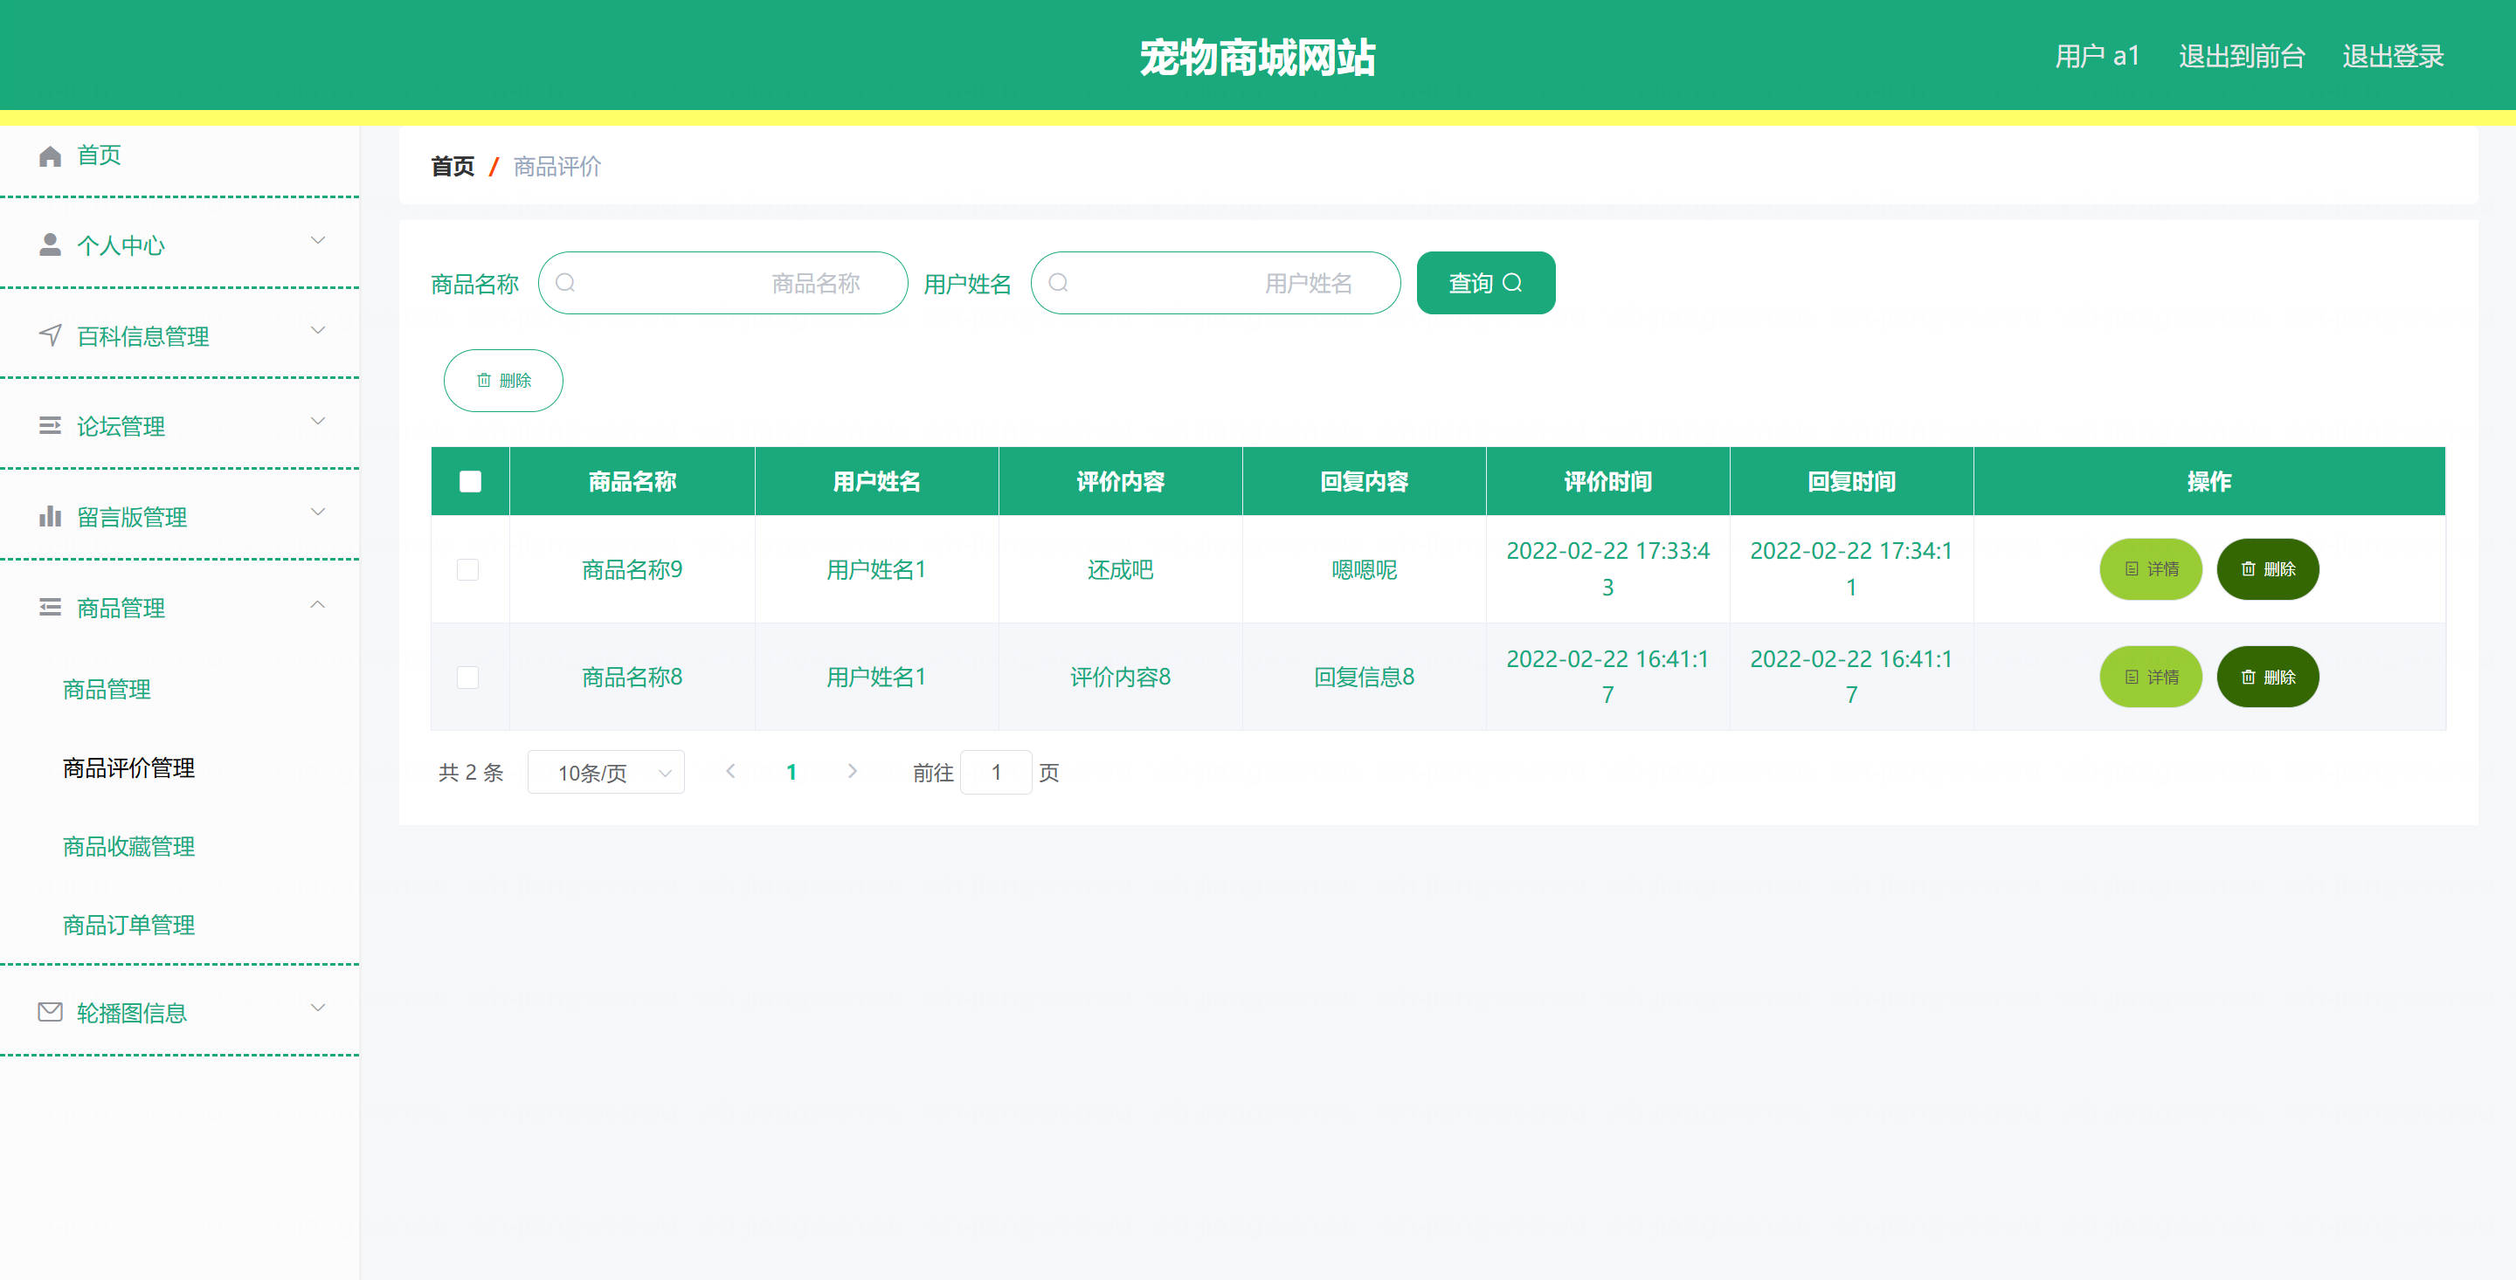This screenshot has height=1280, width=2516.
Task: Go to next page arrow
Action: [x=852, y=771]
